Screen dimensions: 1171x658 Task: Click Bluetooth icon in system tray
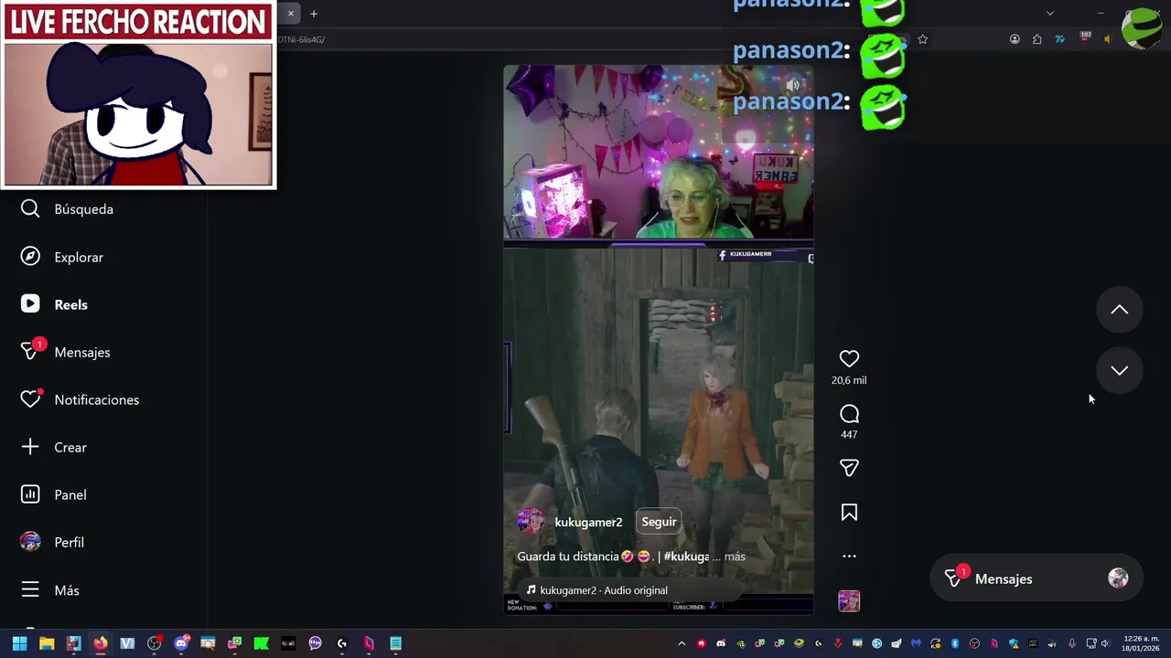(x=955, y=643)
